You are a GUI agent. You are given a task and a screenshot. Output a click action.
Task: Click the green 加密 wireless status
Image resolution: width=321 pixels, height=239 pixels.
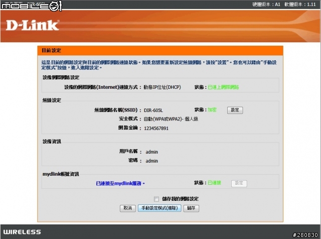212,109
